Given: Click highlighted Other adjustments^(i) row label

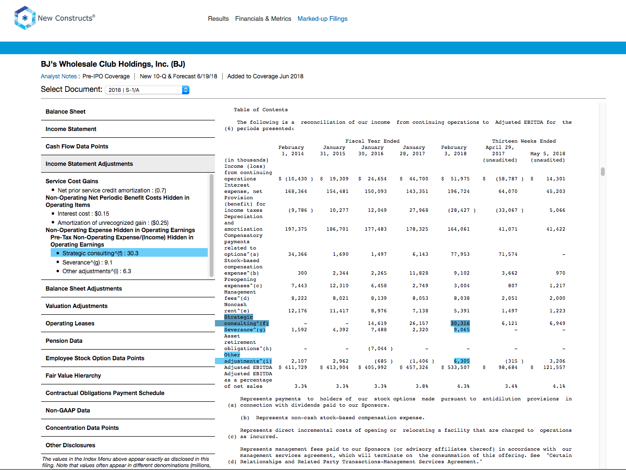Looking at the screenshot, I should pyautogui.click(x=247, y=358).
